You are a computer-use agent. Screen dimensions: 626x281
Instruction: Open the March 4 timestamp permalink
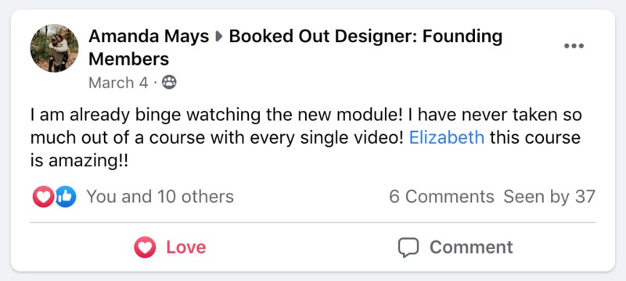[118, 83]
